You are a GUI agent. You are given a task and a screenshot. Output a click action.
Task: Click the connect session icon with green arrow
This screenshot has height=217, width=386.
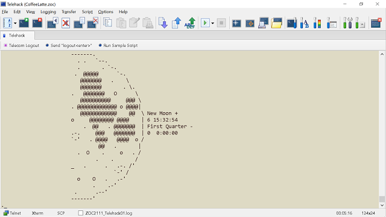point(24,23)
